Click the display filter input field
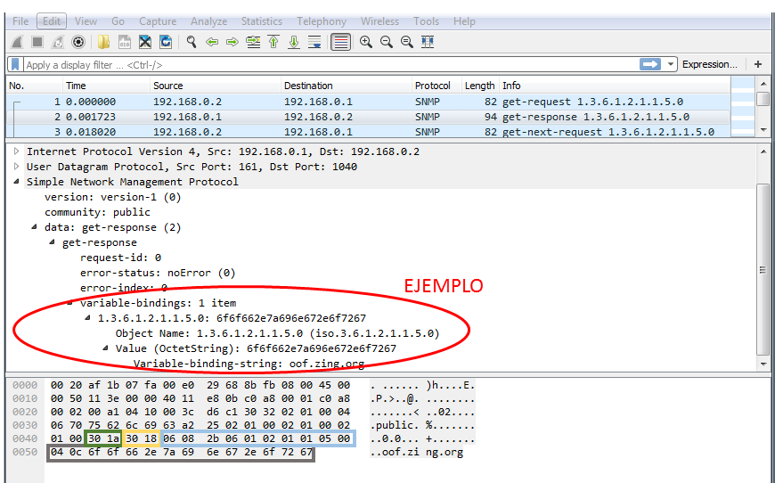Screen dimensions: 783x483 pyautogui.click(x=321, y=65)
